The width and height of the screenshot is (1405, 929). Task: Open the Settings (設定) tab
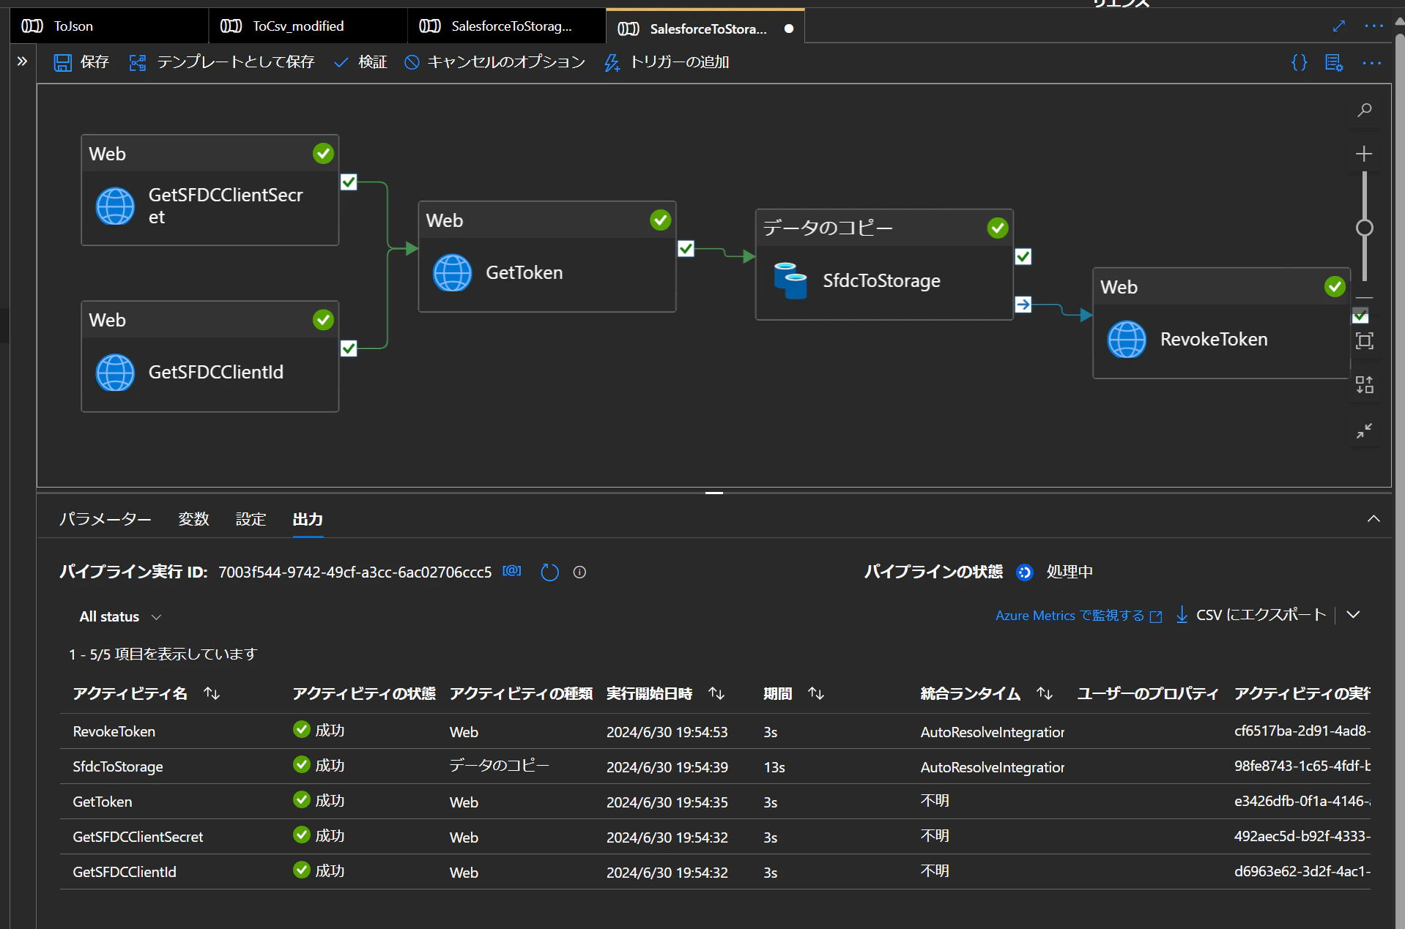[x=251, y=519]
